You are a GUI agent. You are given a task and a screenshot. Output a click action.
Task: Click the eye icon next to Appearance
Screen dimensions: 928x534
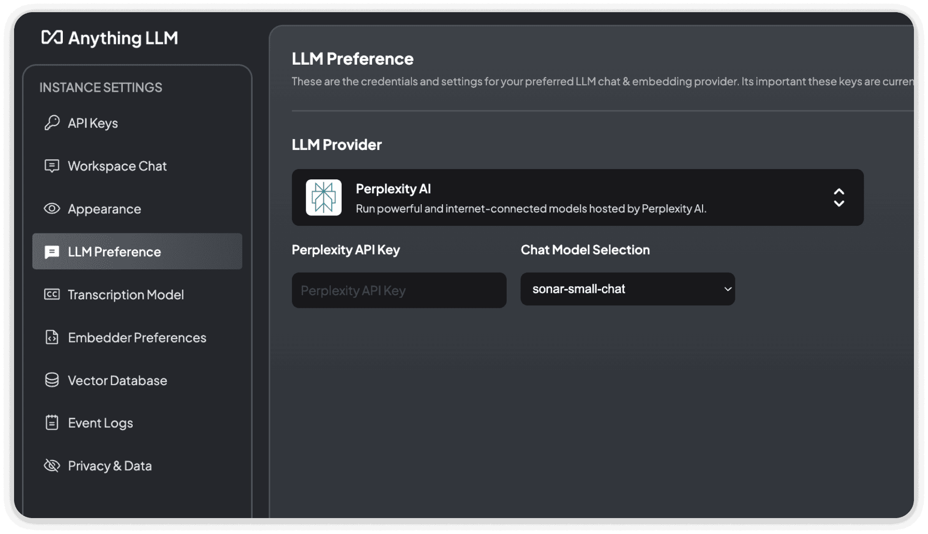52,208
